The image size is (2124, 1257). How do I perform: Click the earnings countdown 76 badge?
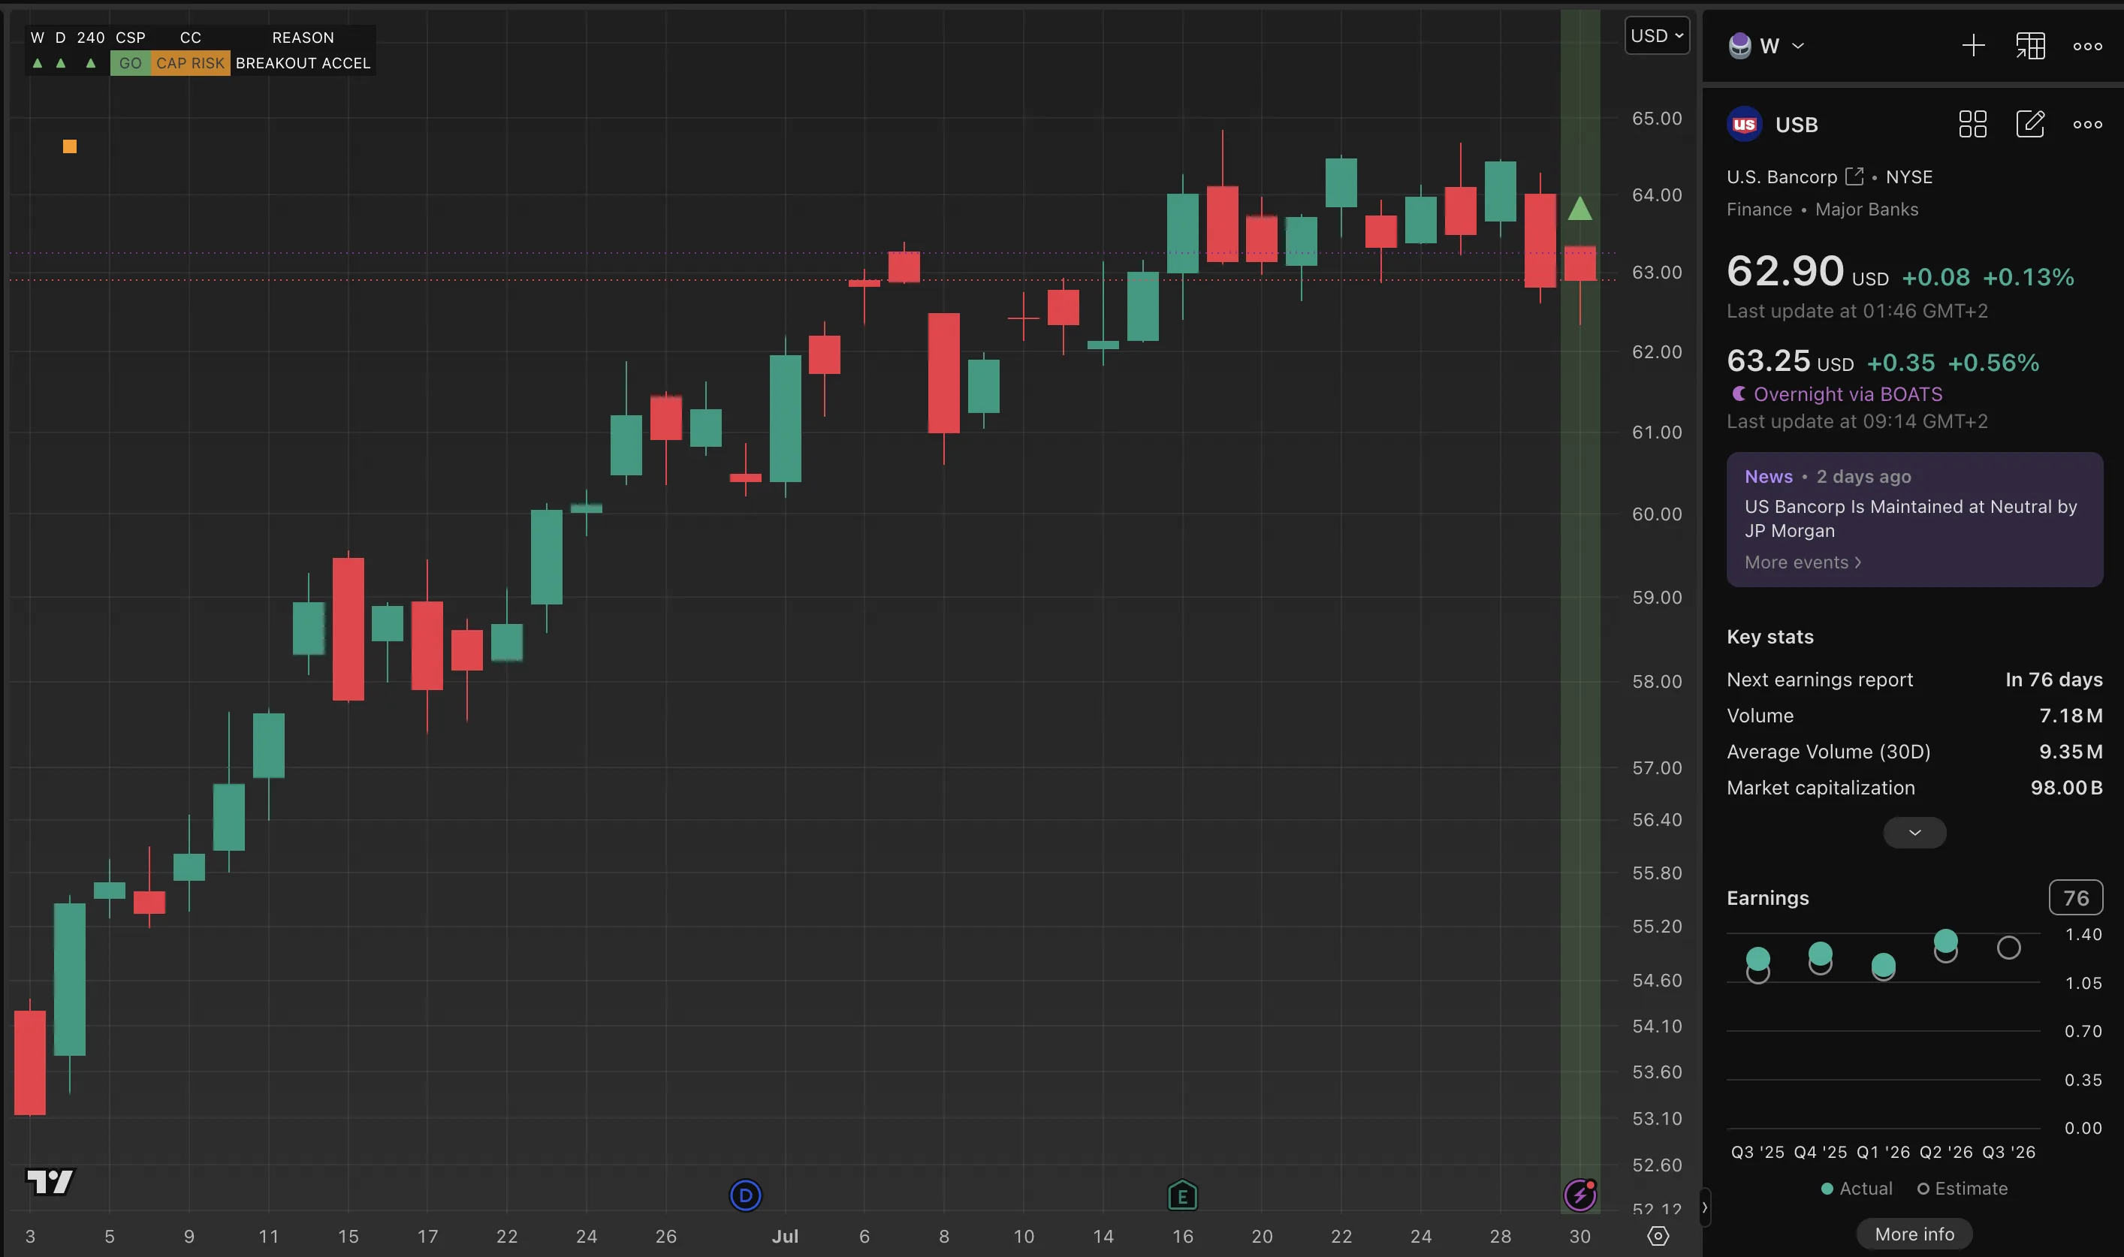click(x=2076, y=898)
